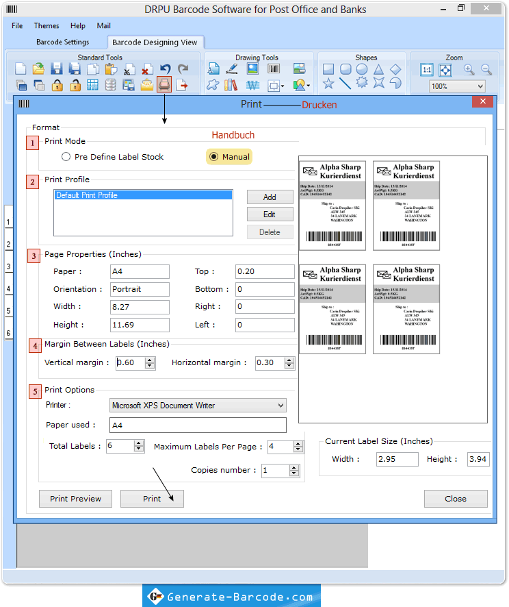The image size is (509, 607).
Task: Click the Delete red-X icon
Action: click(x=147, y=69)
